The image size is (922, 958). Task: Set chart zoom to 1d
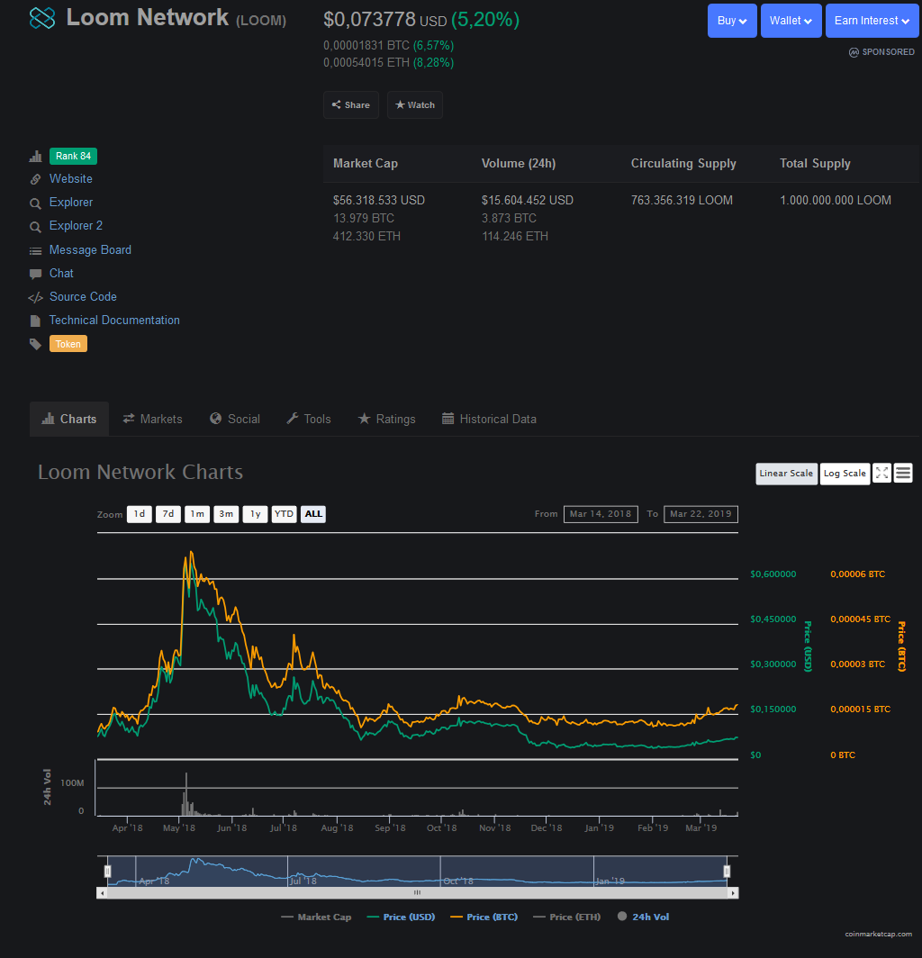140,514
